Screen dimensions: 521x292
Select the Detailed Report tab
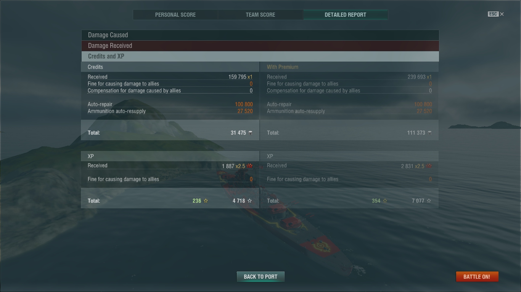tap(346, 15)
